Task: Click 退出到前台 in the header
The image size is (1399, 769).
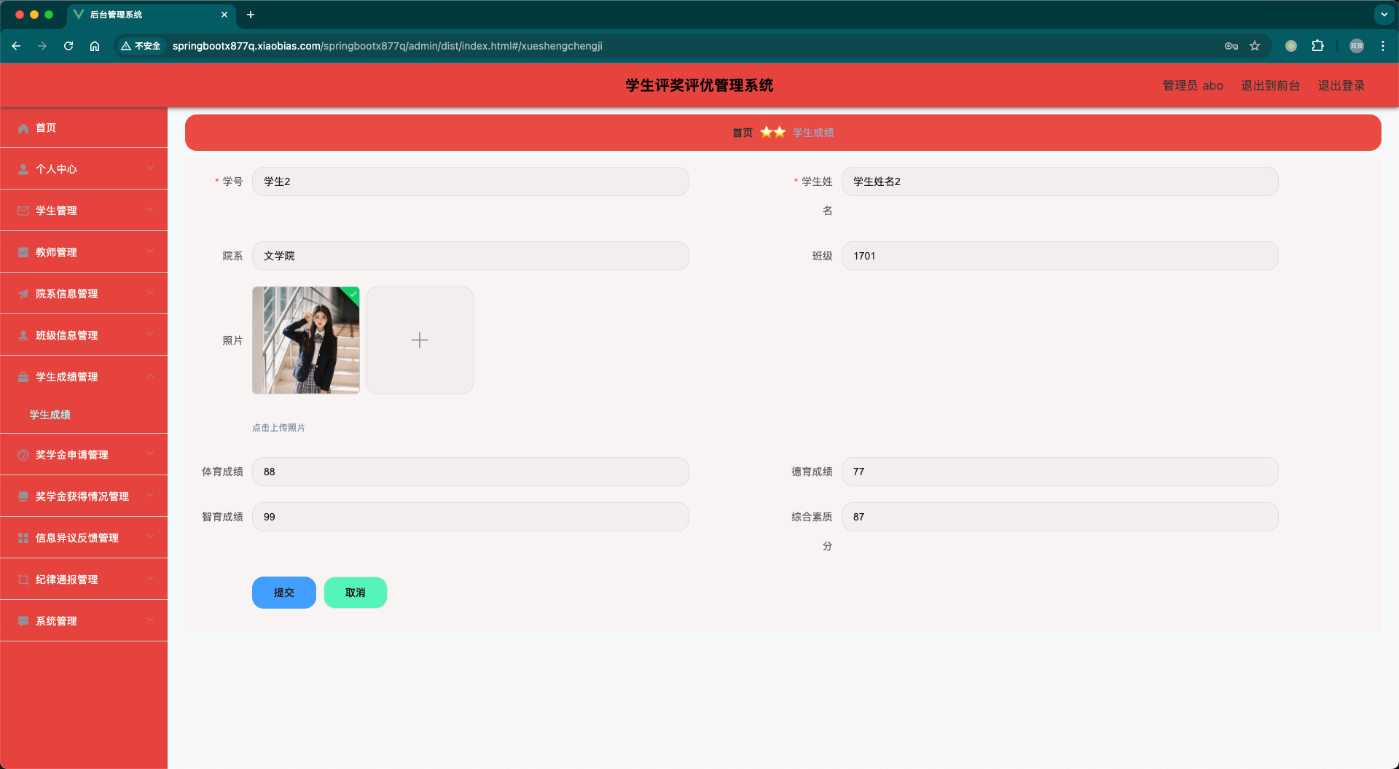Action: (1271, 85)
